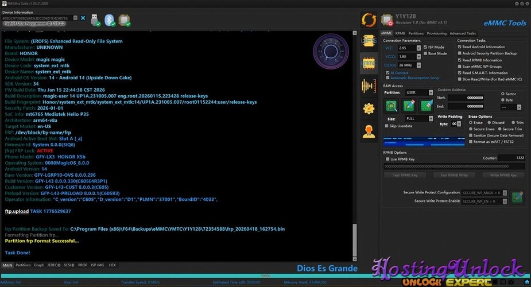Toggle Read S.M.A.R.T. Information checkbox

tap(460, 73)
